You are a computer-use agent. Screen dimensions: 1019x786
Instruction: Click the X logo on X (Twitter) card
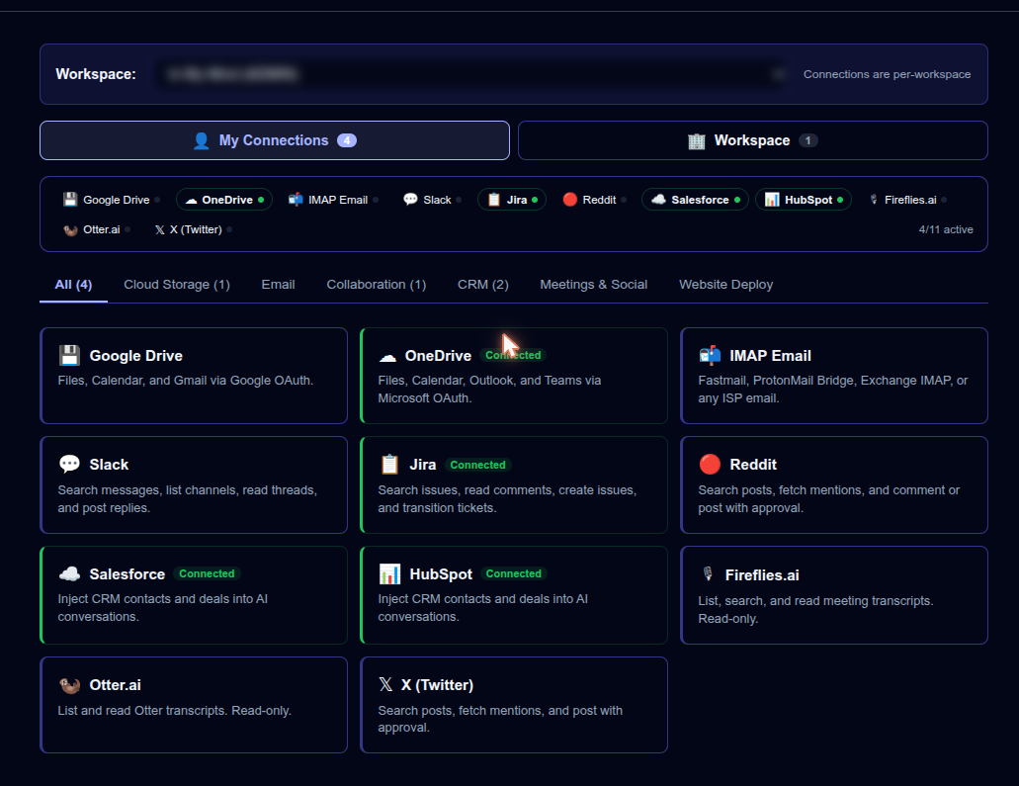[385, 684]
